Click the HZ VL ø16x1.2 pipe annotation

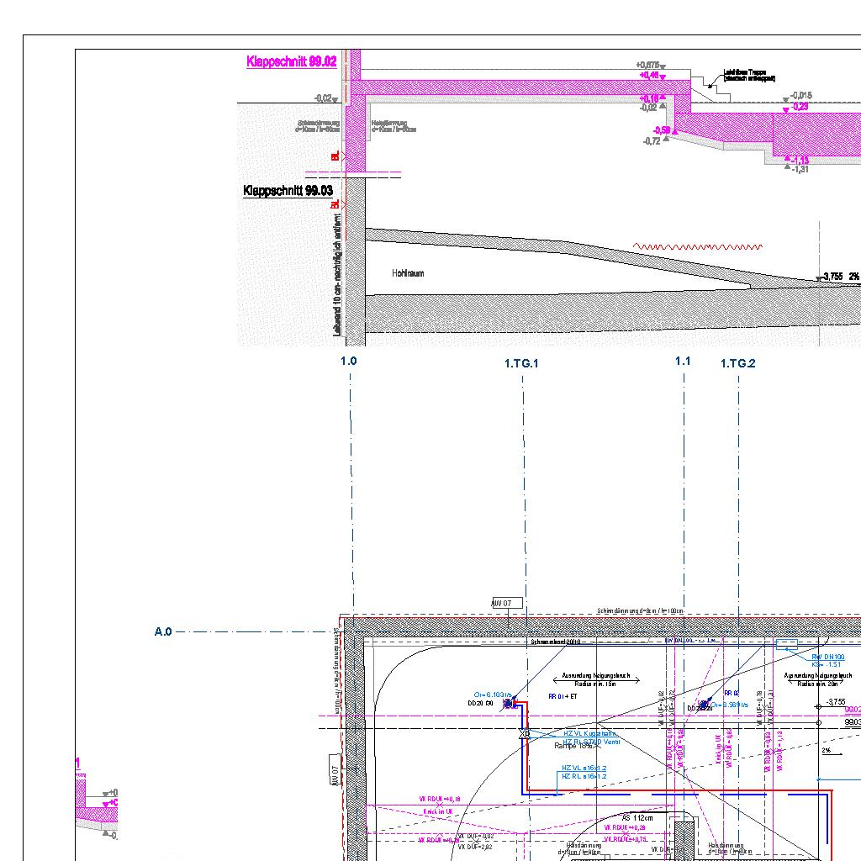tap(584, 769)
